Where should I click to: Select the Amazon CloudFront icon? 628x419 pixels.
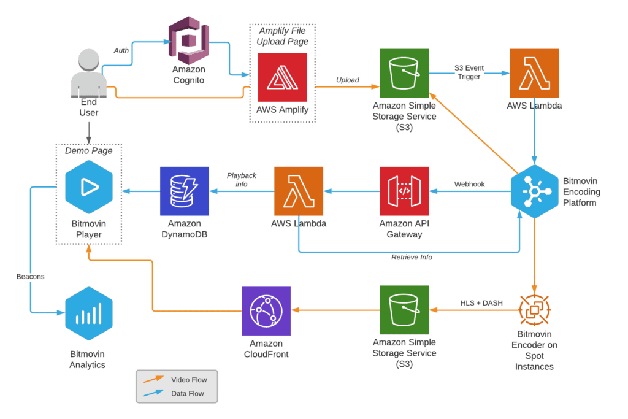(266, 311)
